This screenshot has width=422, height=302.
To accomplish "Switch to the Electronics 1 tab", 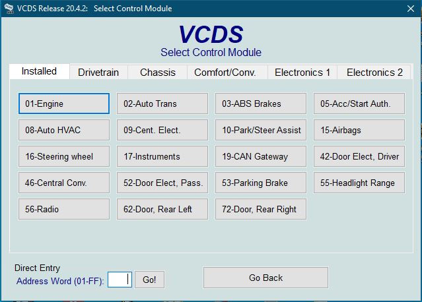I will coord(302,73).
